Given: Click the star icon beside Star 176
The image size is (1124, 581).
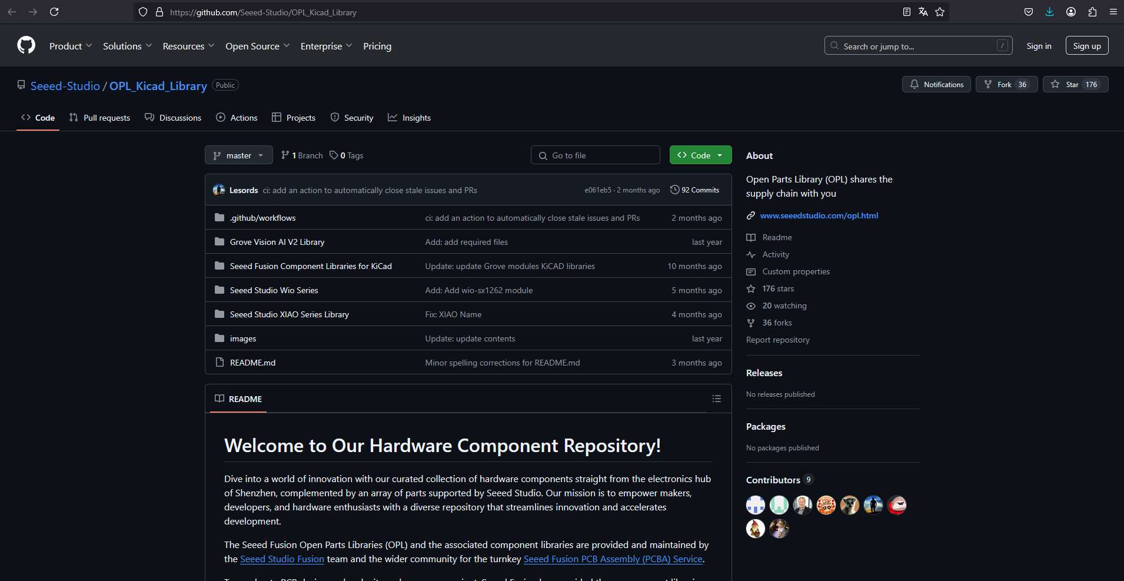Looking at the screenshot, I should 1055,84.
